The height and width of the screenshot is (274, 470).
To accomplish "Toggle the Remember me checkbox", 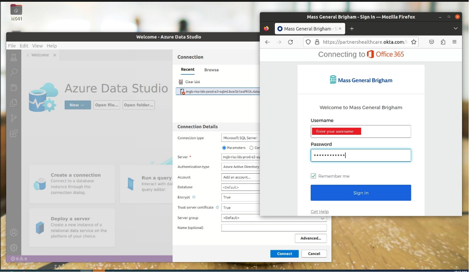I will (x=313, y=176).
